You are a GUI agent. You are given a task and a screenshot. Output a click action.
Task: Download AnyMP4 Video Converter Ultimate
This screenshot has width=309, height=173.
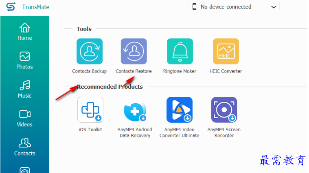[x=180, y=110]
